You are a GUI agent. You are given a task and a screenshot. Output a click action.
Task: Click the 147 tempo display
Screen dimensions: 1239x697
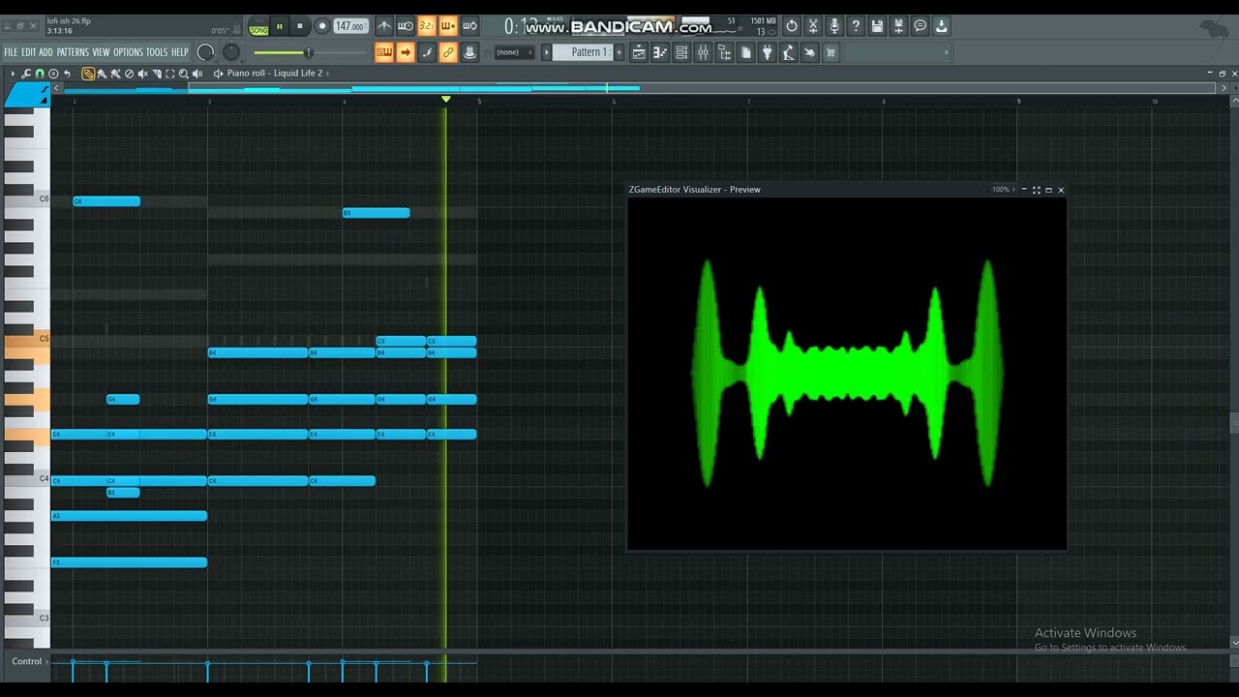click(350, 26)
